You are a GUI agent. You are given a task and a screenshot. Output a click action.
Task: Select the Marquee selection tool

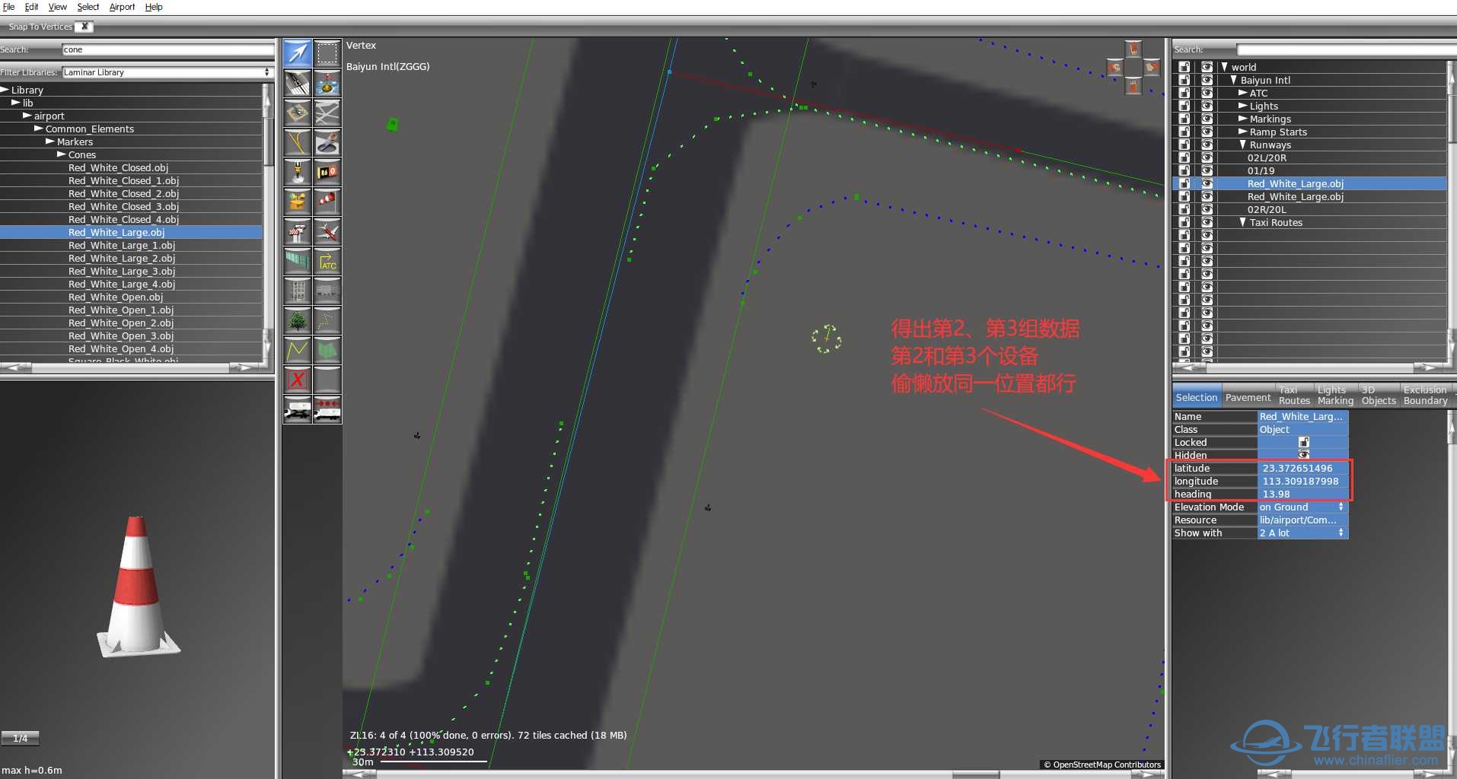(327, 53)
